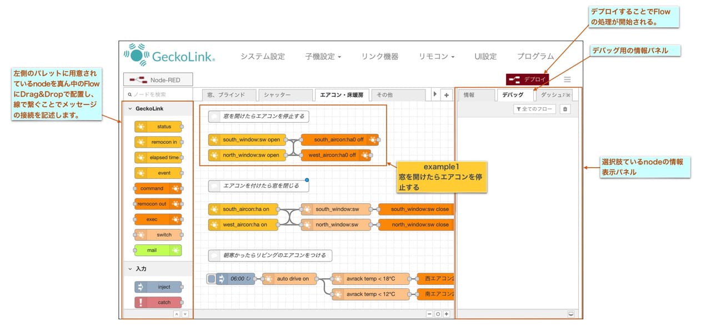This screenshot has width=711, height=326.
Task: Add a new flow with plus button
Action: pos(447,95)
